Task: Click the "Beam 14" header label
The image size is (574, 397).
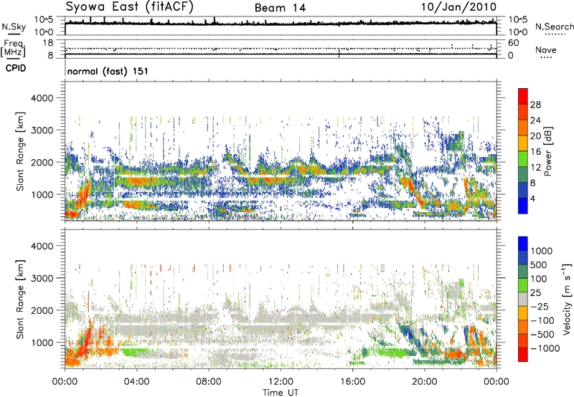Action: [x=280, y=8]
